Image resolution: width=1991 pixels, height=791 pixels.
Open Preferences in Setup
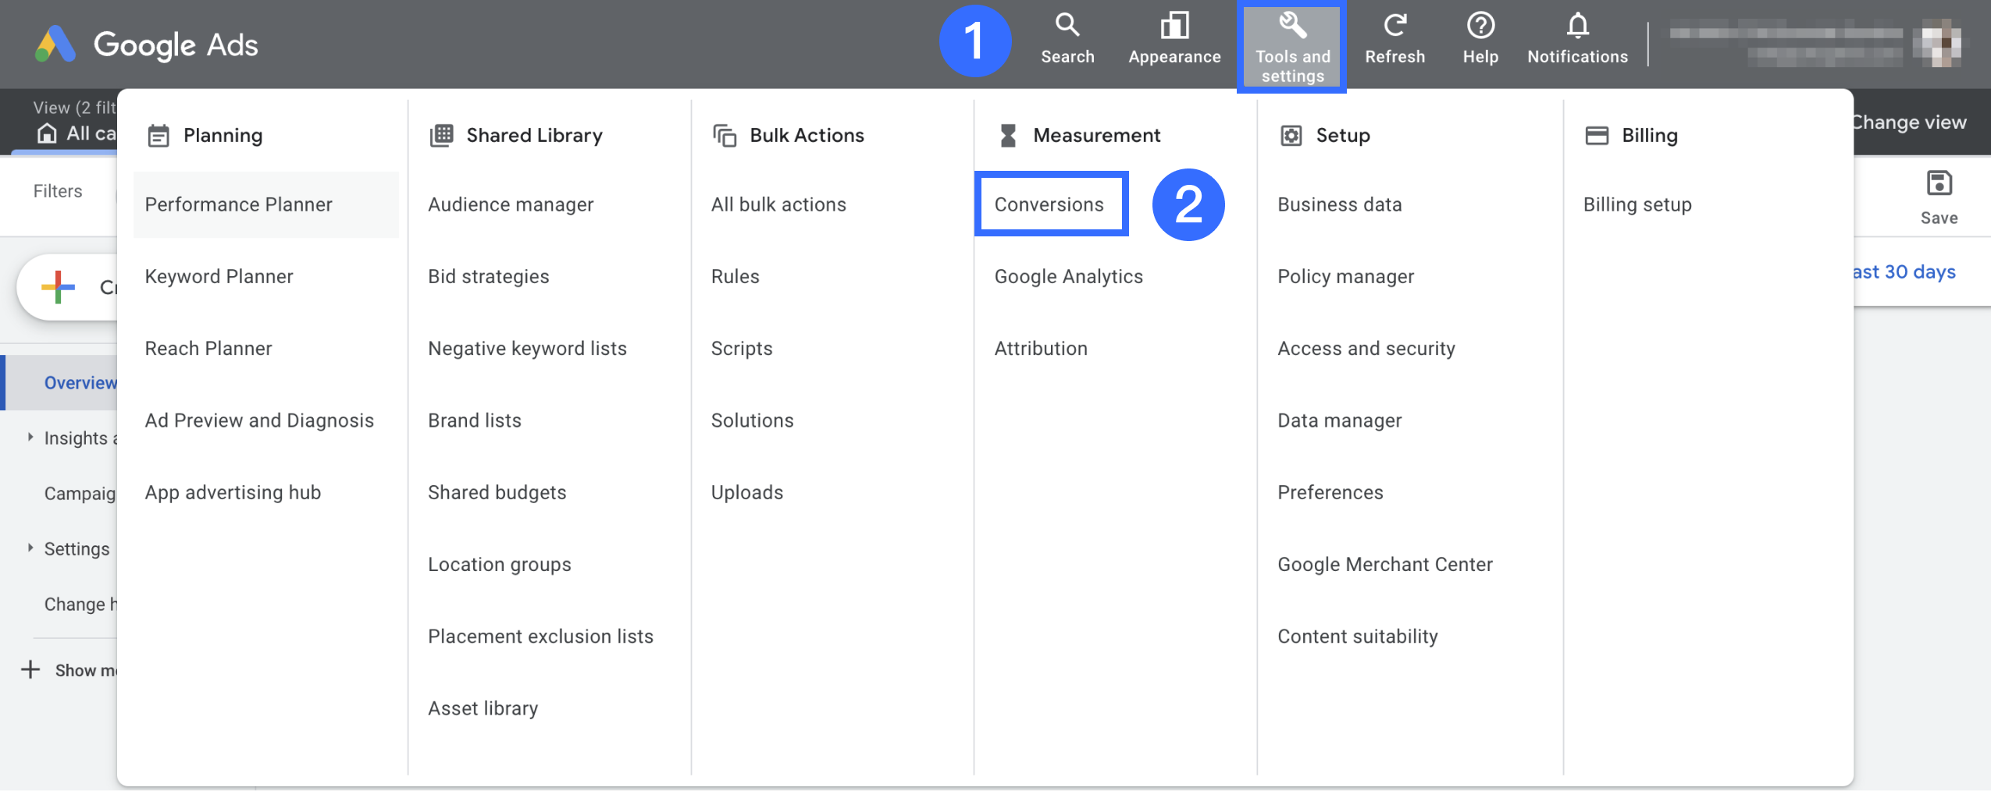click(1330, 492)
